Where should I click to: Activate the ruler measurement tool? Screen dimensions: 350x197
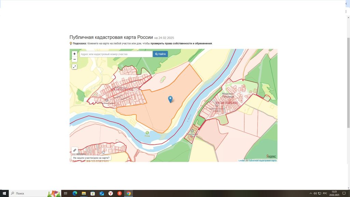point(75,150)
